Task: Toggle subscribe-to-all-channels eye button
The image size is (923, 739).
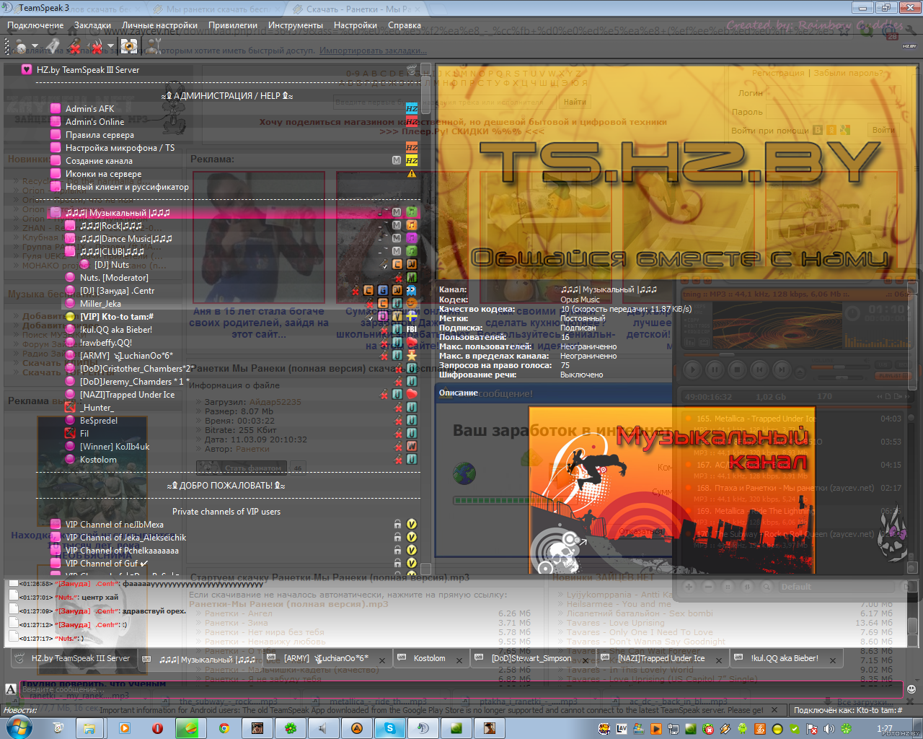Action: coord(129,47)
